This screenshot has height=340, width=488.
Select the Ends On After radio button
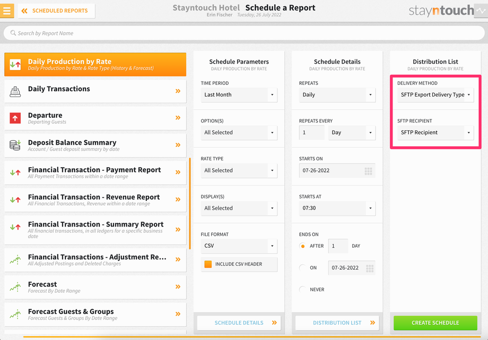point(302,246)
